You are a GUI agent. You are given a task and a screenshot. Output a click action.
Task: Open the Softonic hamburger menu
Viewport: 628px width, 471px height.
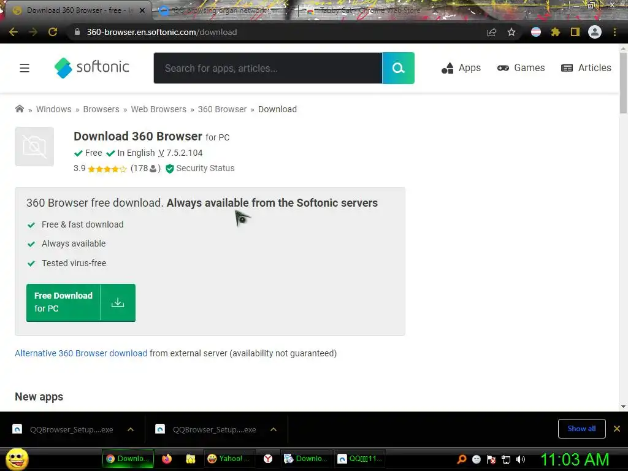coord(25,68)
